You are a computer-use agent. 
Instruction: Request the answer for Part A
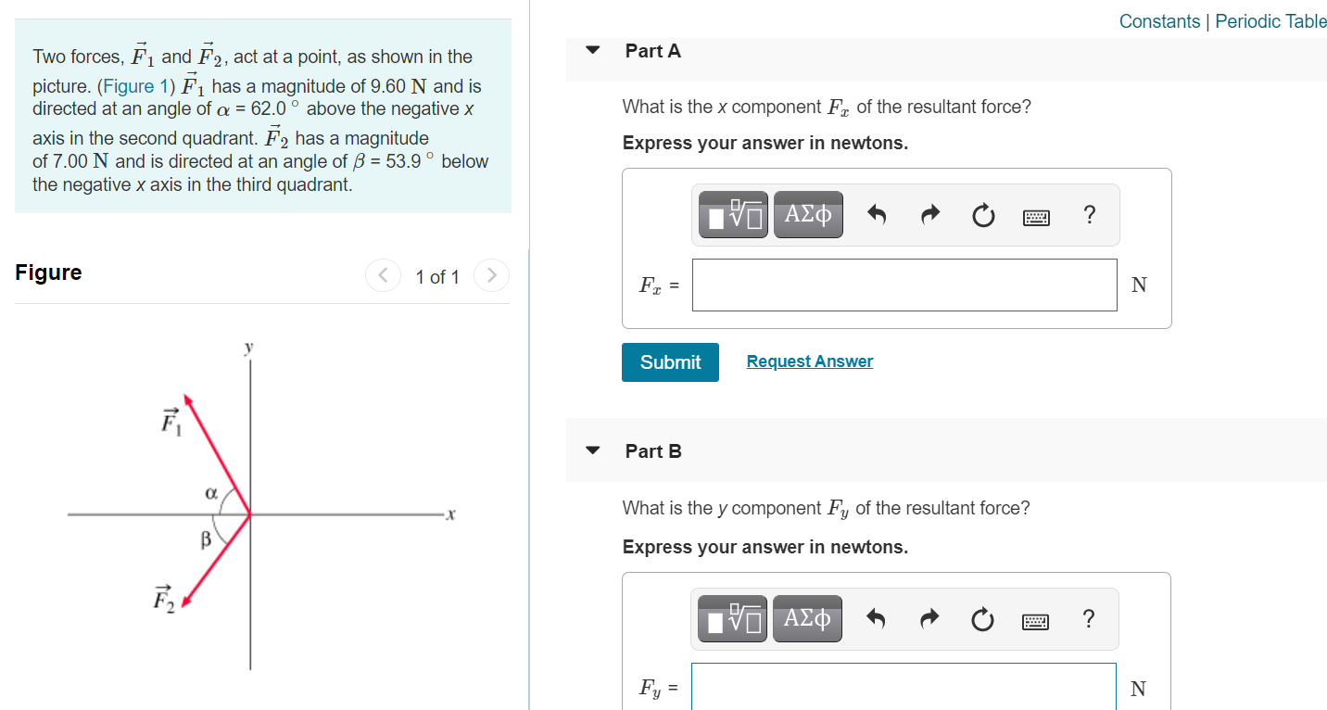(809, 361)
